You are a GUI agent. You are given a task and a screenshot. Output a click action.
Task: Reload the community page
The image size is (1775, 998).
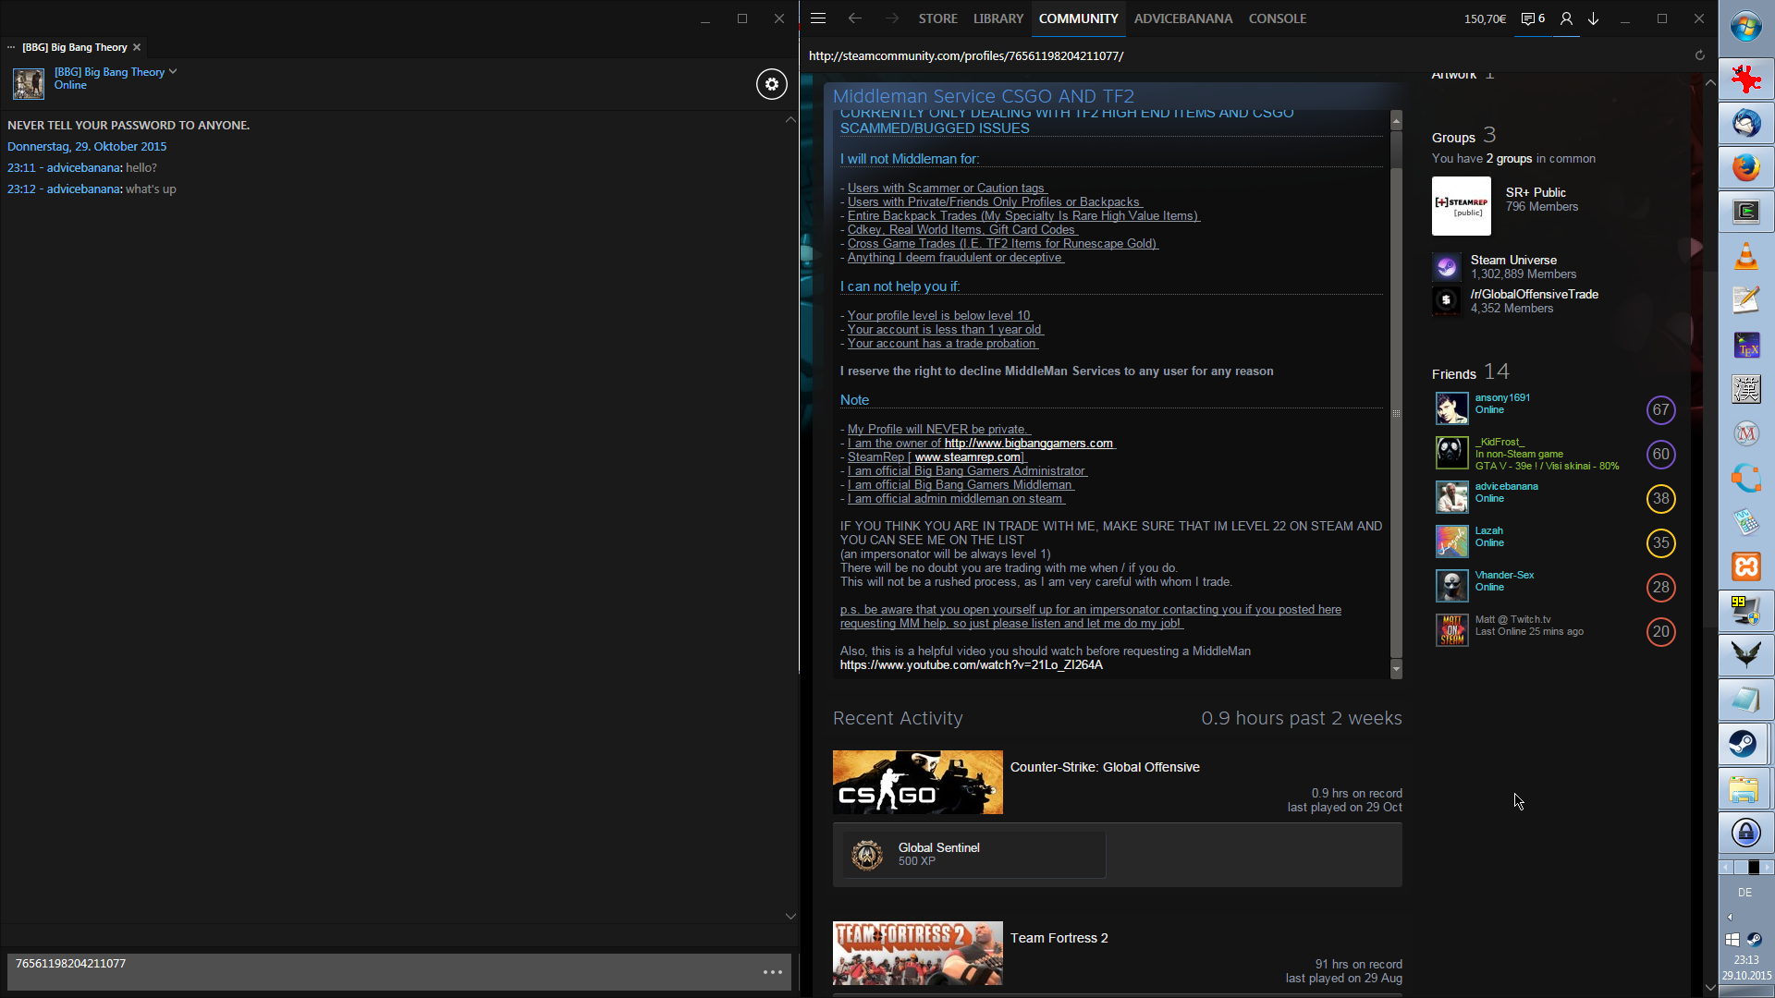click(1699, 55)
